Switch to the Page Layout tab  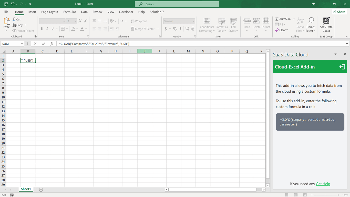(50, 12)
